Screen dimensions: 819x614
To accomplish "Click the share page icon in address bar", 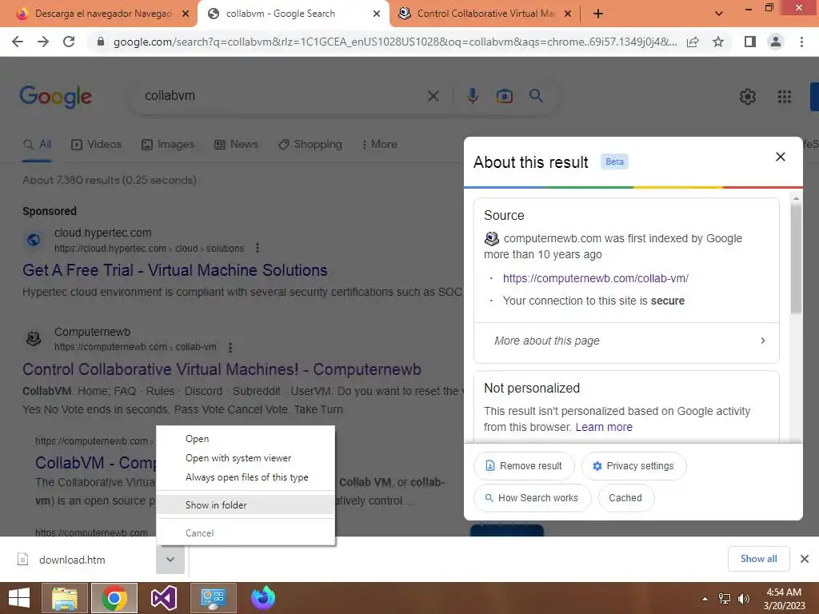I will click(x=693, y=42).
